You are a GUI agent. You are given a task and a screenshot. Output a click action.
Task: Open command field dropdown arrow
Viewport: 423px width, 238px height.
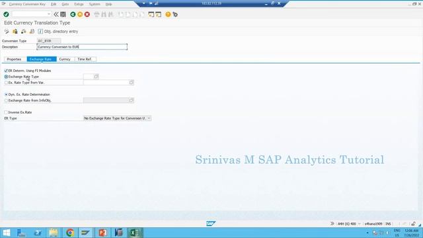point(48,14)
